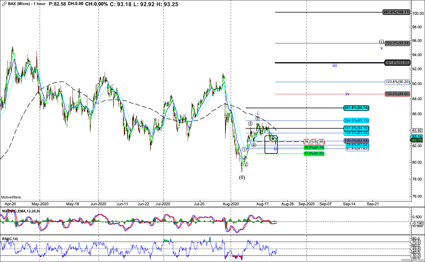Select the cyan 161.8%(84.15) label
425x262 pixels.
(x=356, y=128)
